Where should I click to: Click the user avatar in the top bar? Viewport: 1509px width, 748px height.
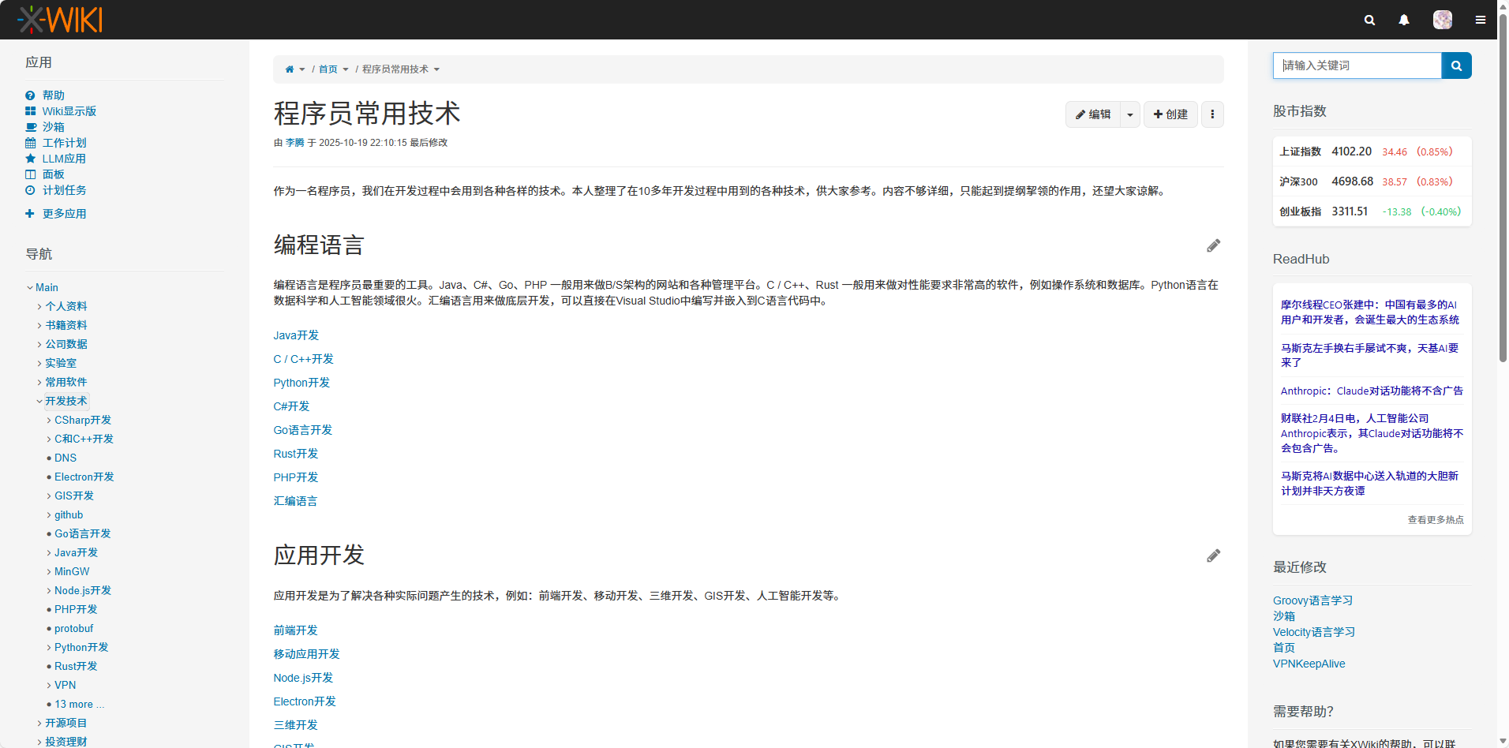1443,20
